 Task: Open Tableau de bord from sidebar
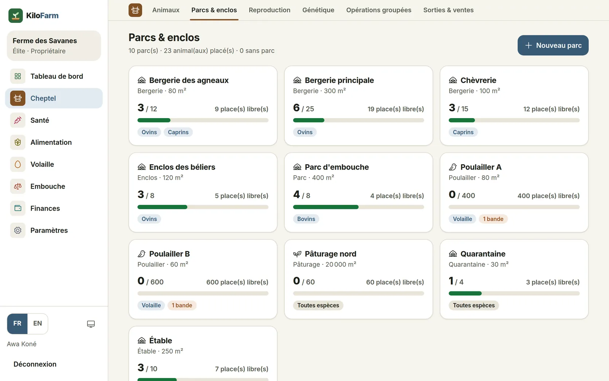pyautogui.click(x=54, y=76)
